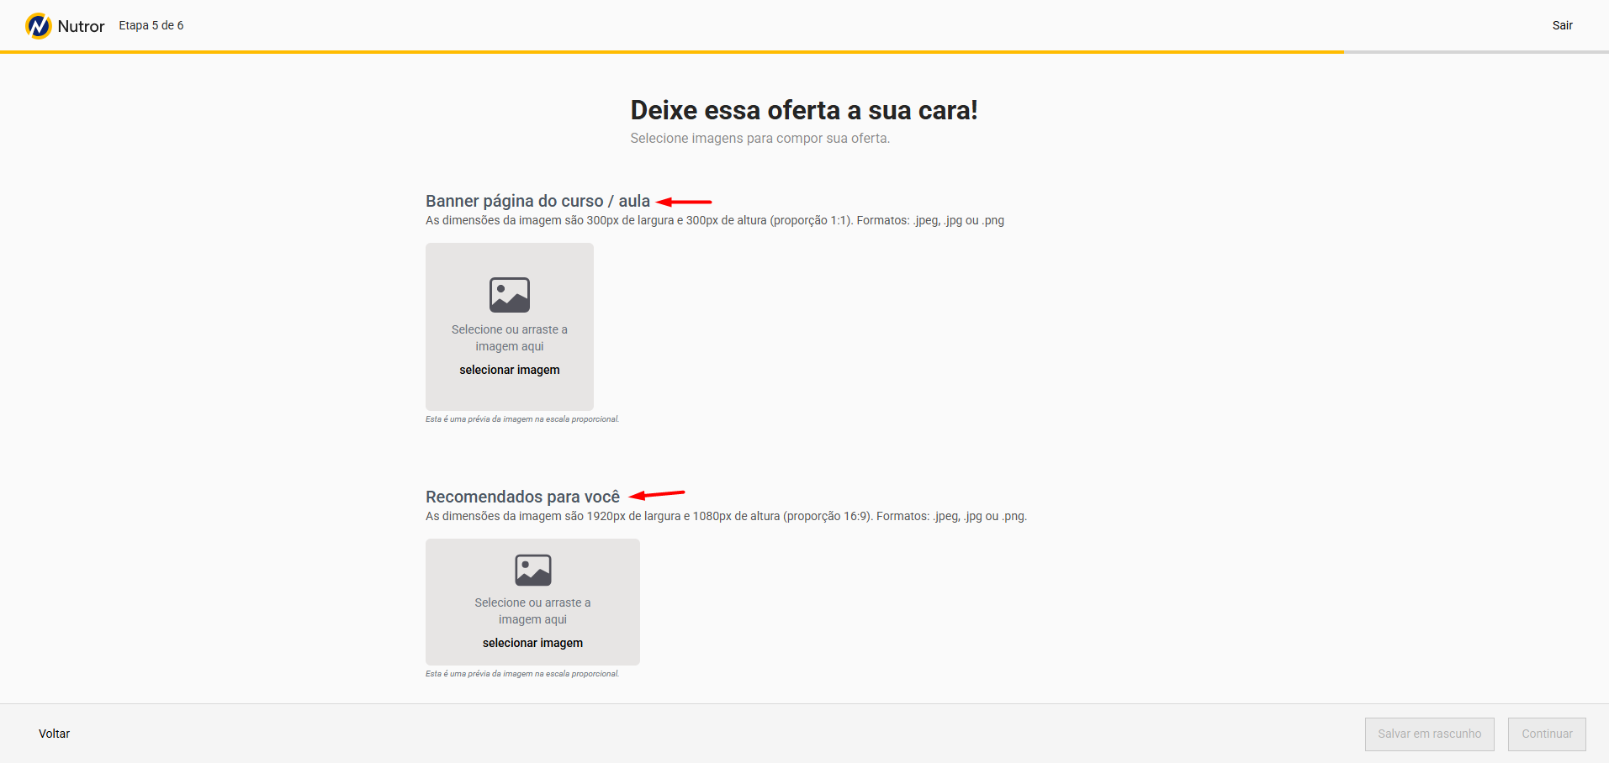Click the drag-and-drop hint text in the banner box
Viewport: 1609px width, 763px height.
(x=509, y=338)
